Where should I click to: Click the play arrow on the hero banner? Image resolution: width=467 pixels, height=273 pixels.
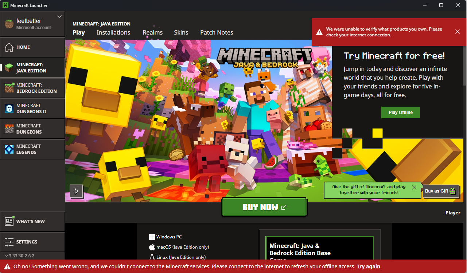[76, 191]
